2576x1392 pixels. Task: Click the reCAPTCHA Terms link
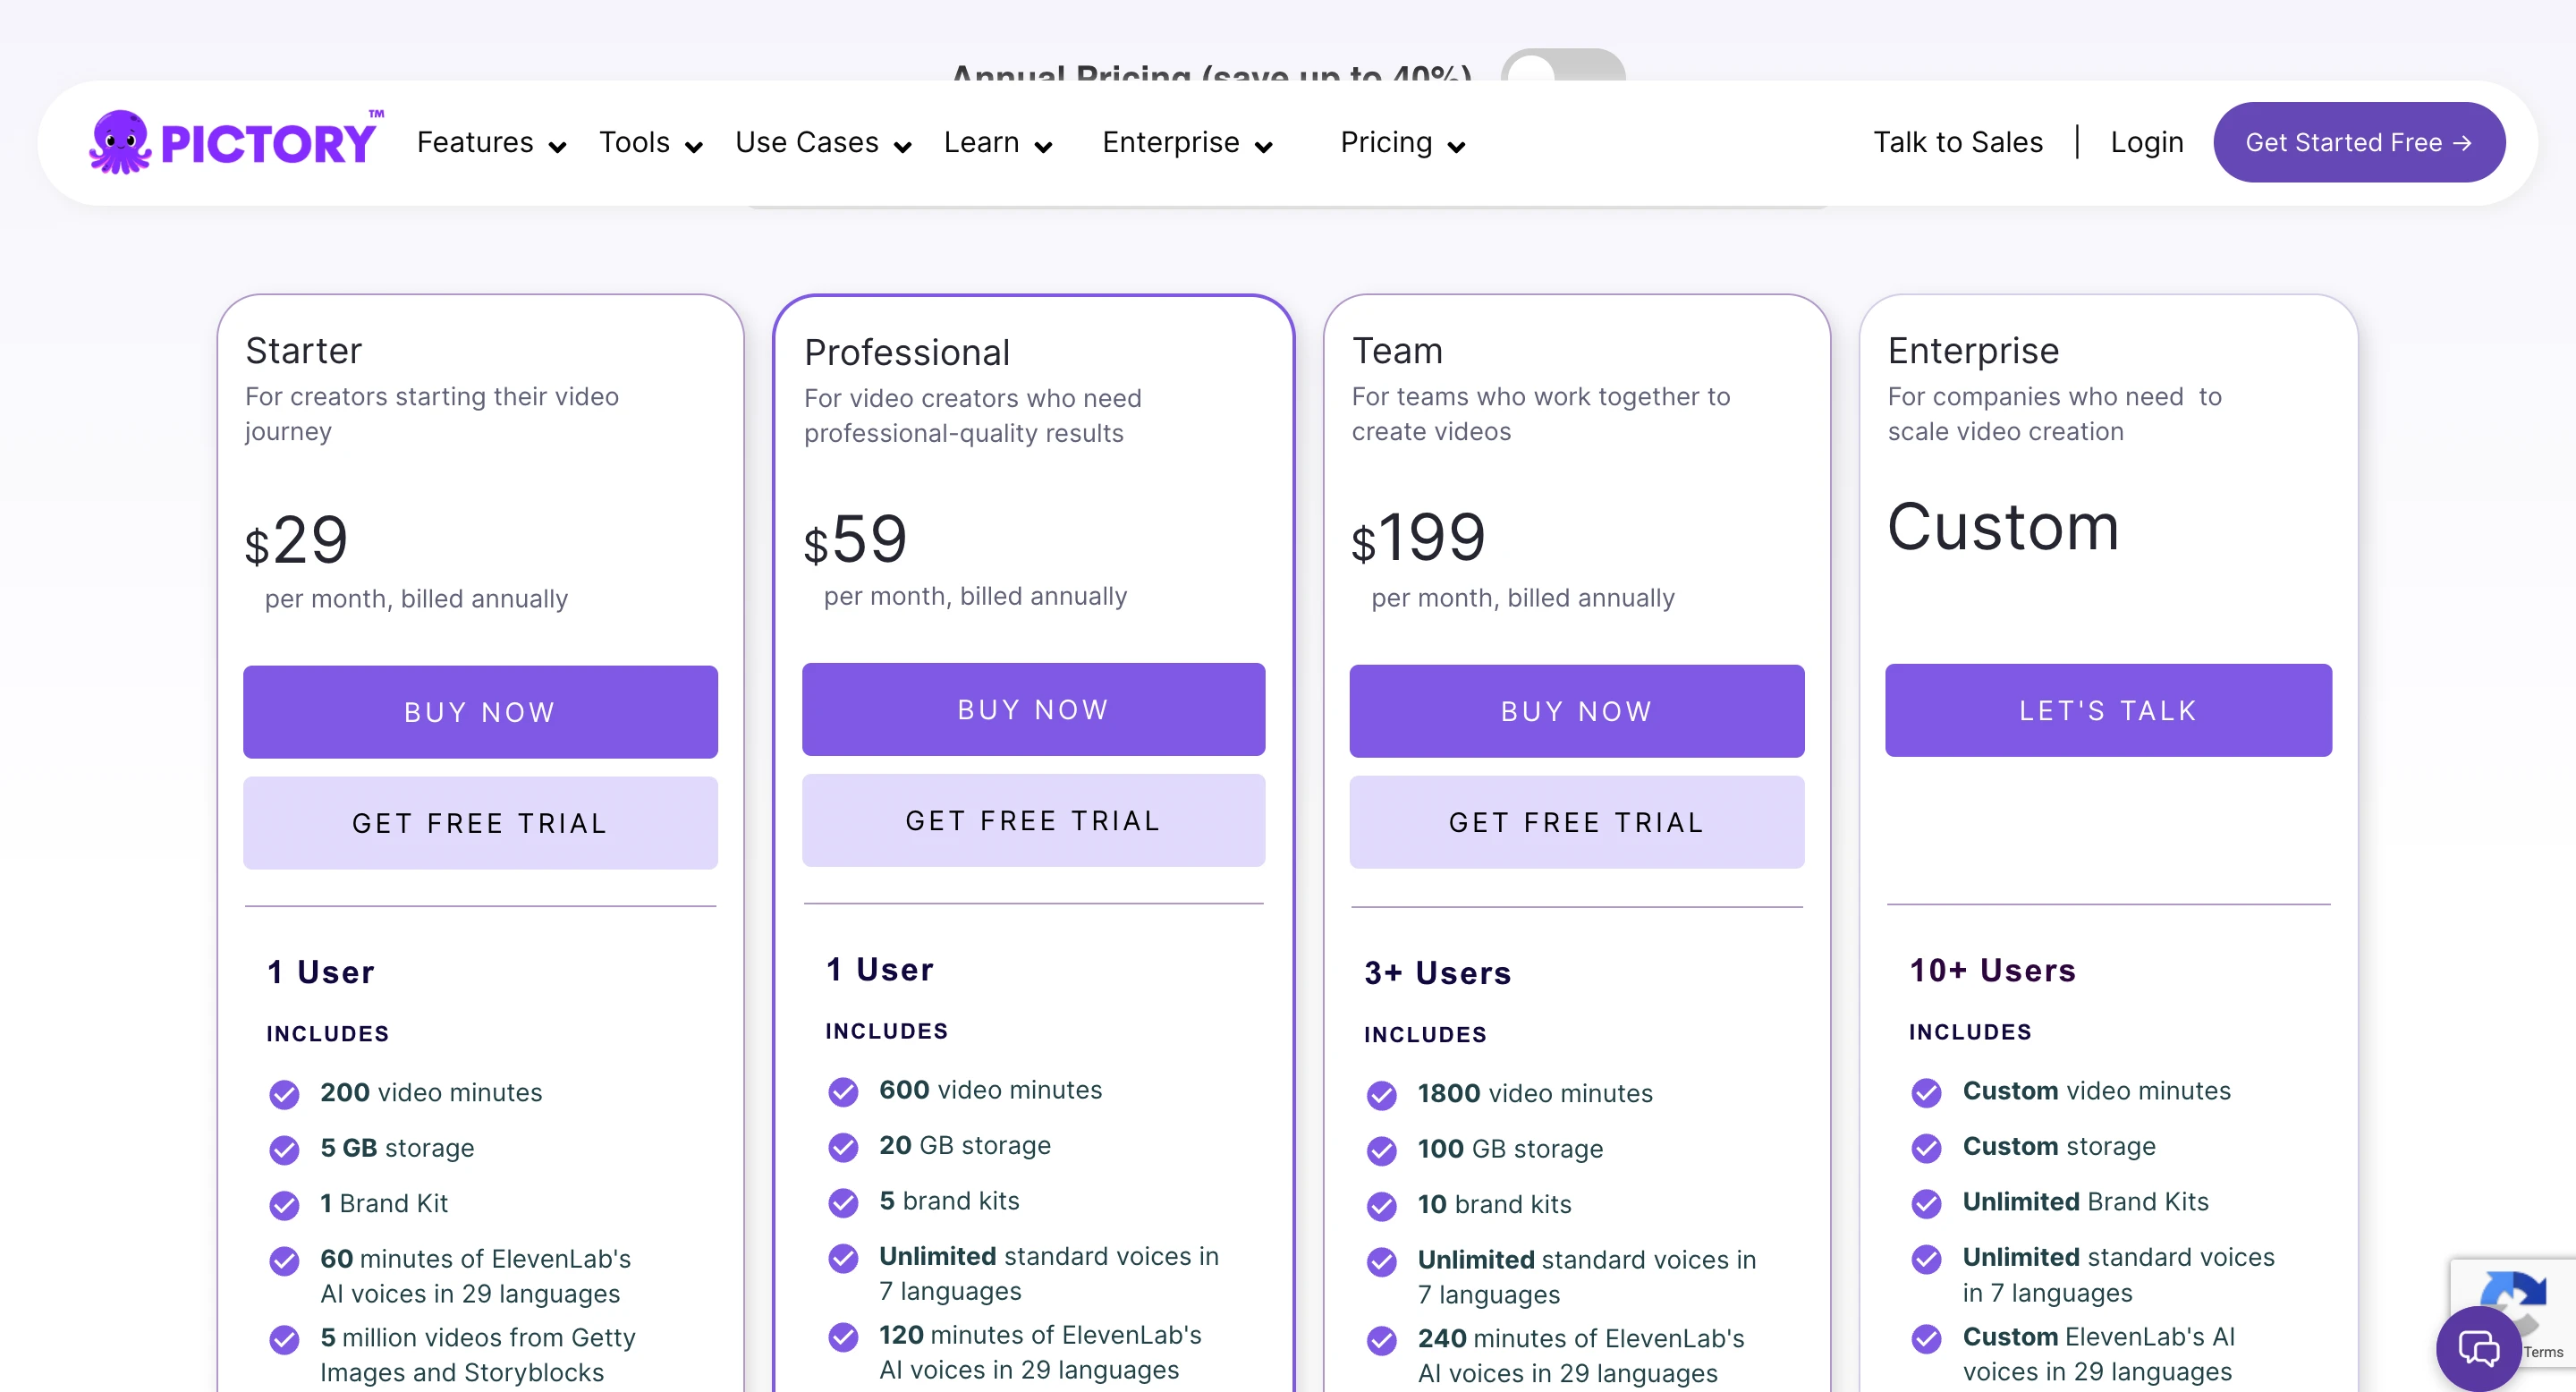(x=2543, y=1352)
